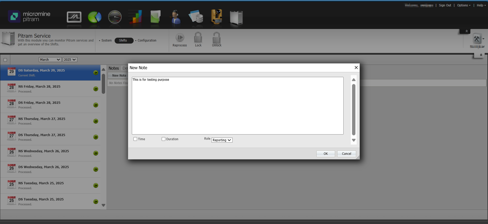Click the Sign Out link
The height and width of the screenshot is (224, 488).
point(445,5)
